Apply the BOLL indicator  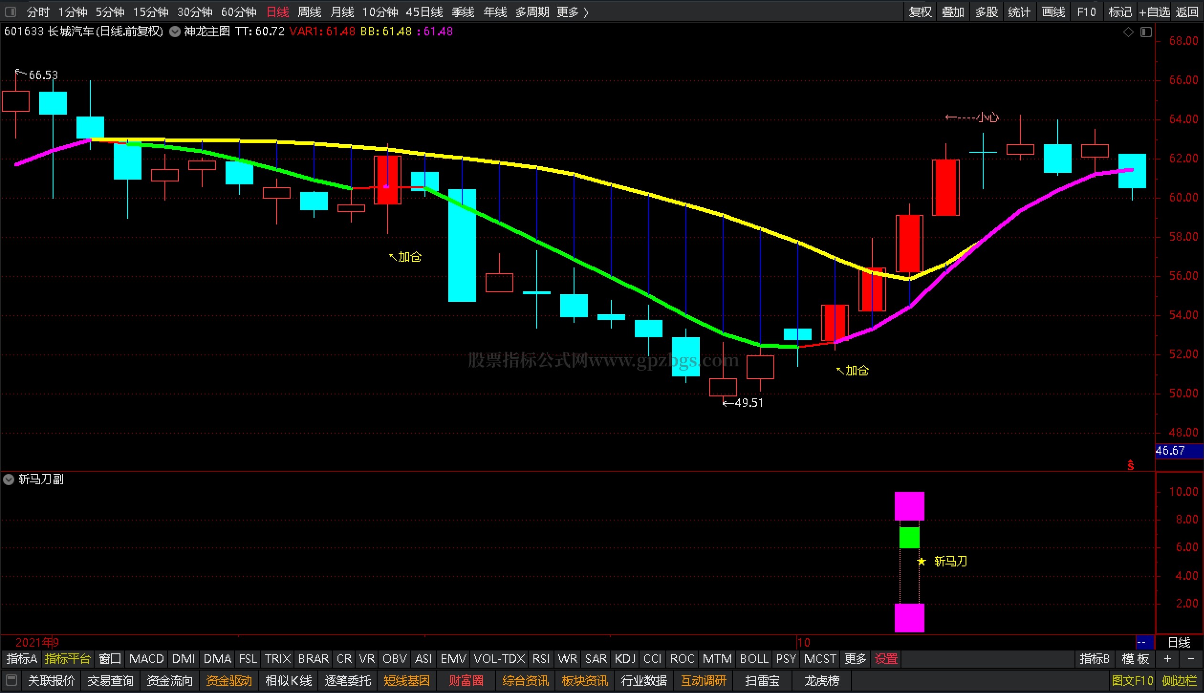point(754,659)
